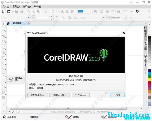Select the Crop tool

pyautogui.click(x=4, y=36)
